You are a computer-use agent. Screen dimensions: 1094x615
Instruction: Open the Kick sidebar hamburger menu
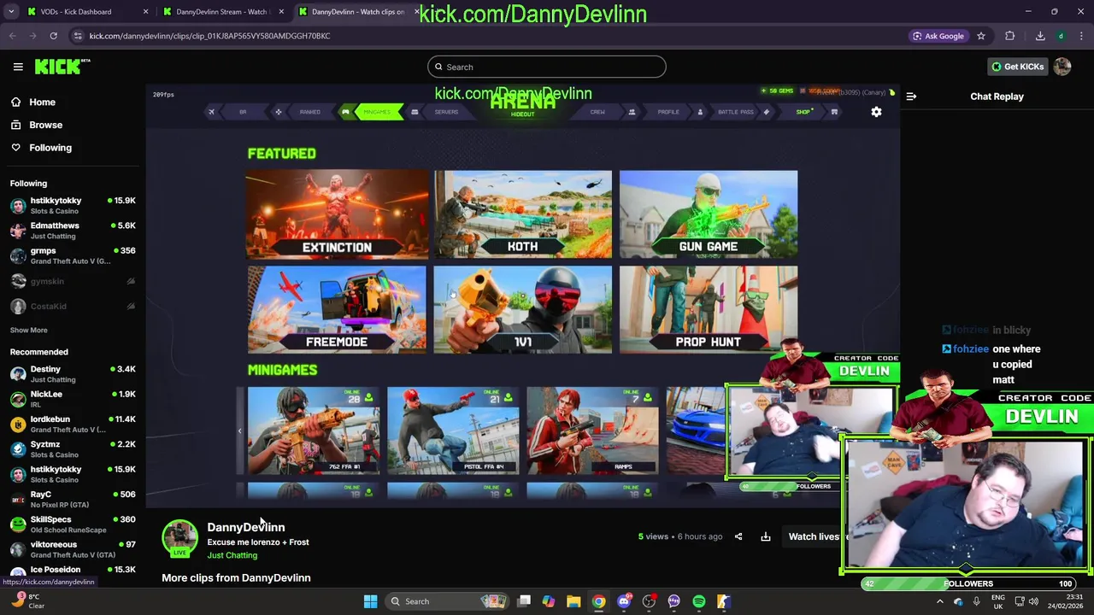[x=18, y=67]
